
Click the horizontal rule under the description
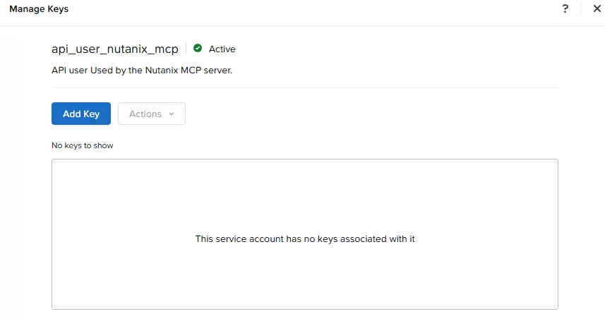pyautogui.click(x=305, y=87)
